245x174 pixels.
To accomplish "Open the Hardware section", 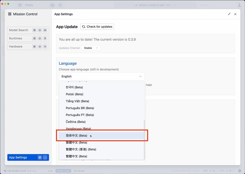I will tap(28, 46).
